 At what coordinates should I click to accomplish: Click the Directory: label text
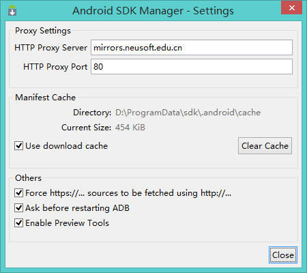(92, 113)
